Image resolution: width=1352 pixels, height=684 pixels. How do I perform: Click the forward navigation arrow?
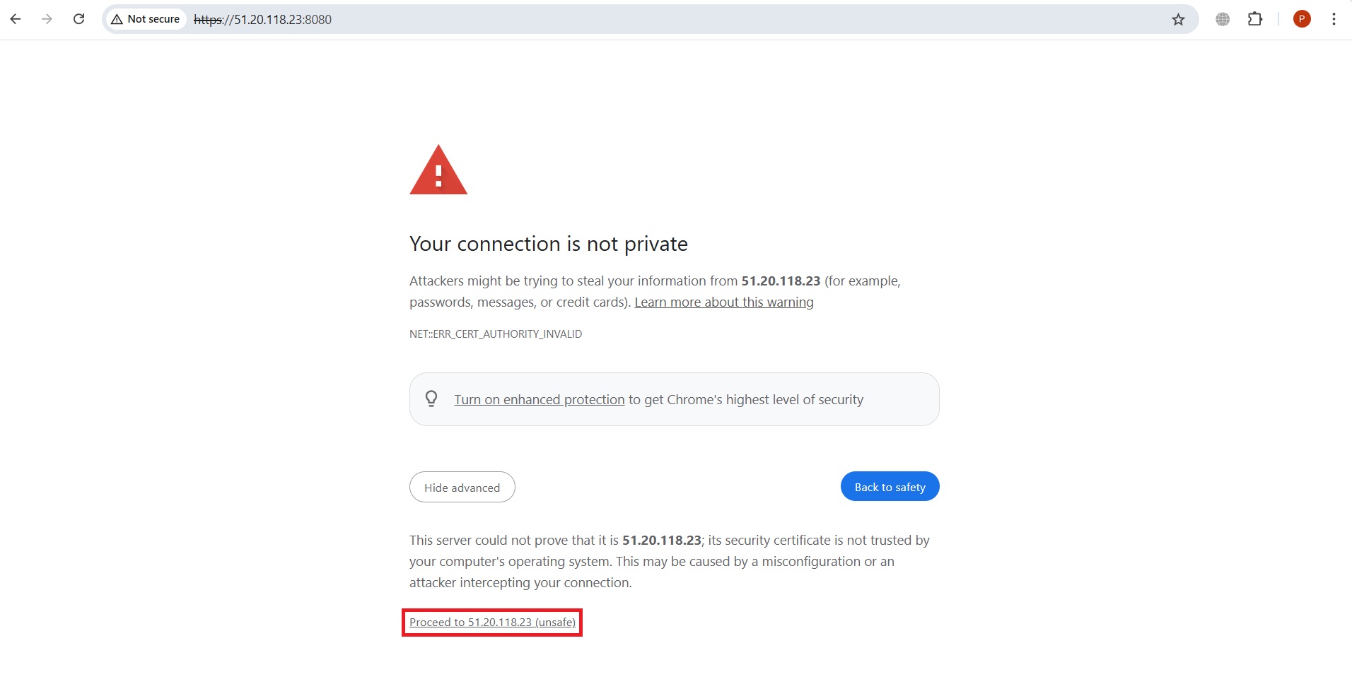[47, 19]
